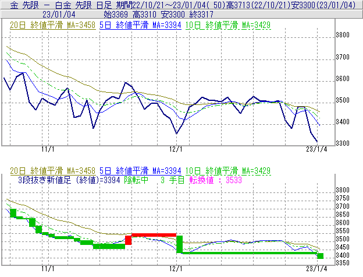The width and height of the screenshot is (363, 277).
Task: Click the upper chart's 10日 終値平滑 MA=3429 legend
Action: click(x=228, y=25)
